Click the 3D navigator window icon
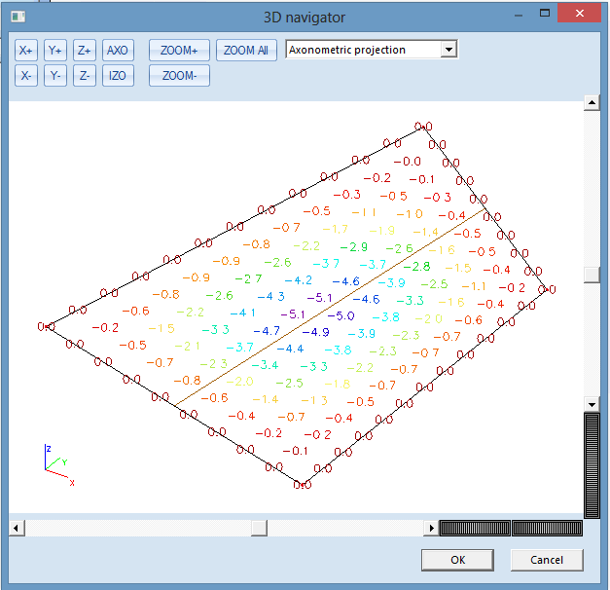Image resolution: width=610 pixels, height=590 pixels. 17,17
